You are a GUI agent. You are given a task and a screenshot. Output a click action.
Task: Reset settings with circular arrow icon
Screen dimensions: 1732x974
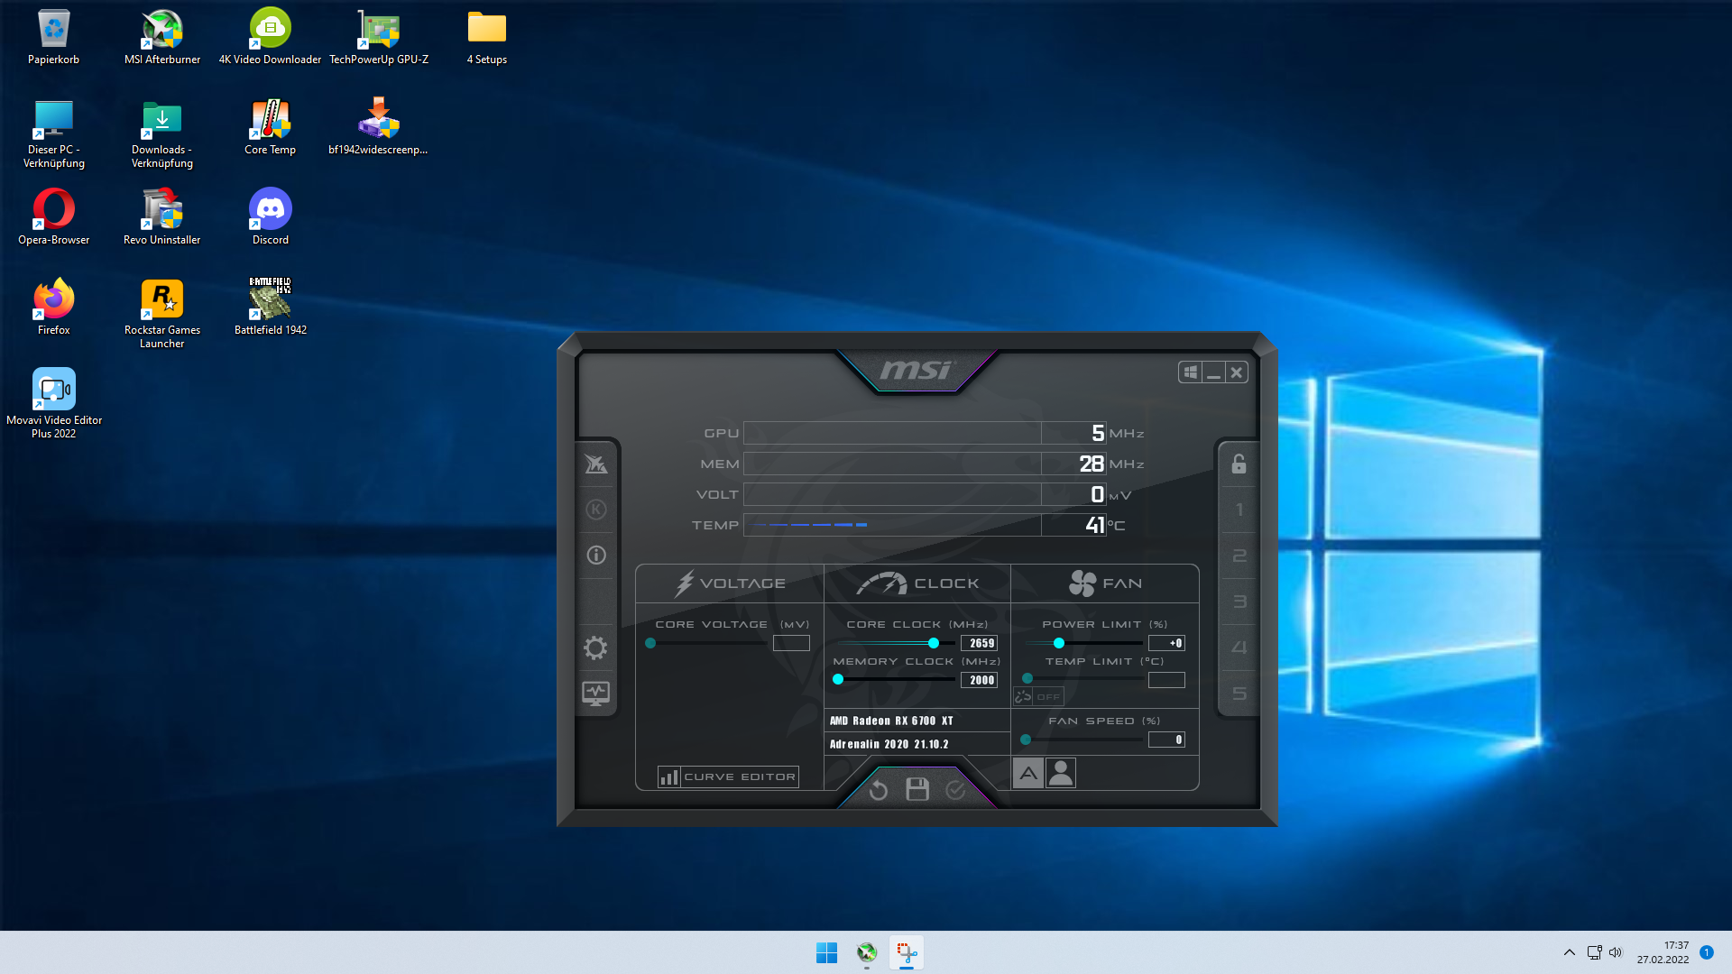pos(878,790)
